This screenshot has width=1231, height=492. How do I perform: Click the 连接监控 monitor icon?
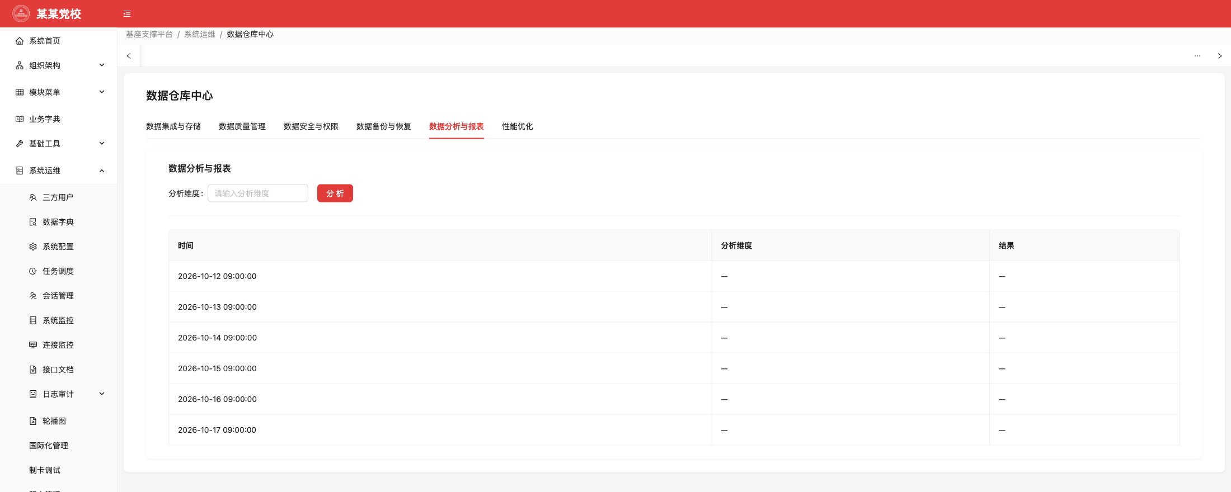(x=33, y=345)
